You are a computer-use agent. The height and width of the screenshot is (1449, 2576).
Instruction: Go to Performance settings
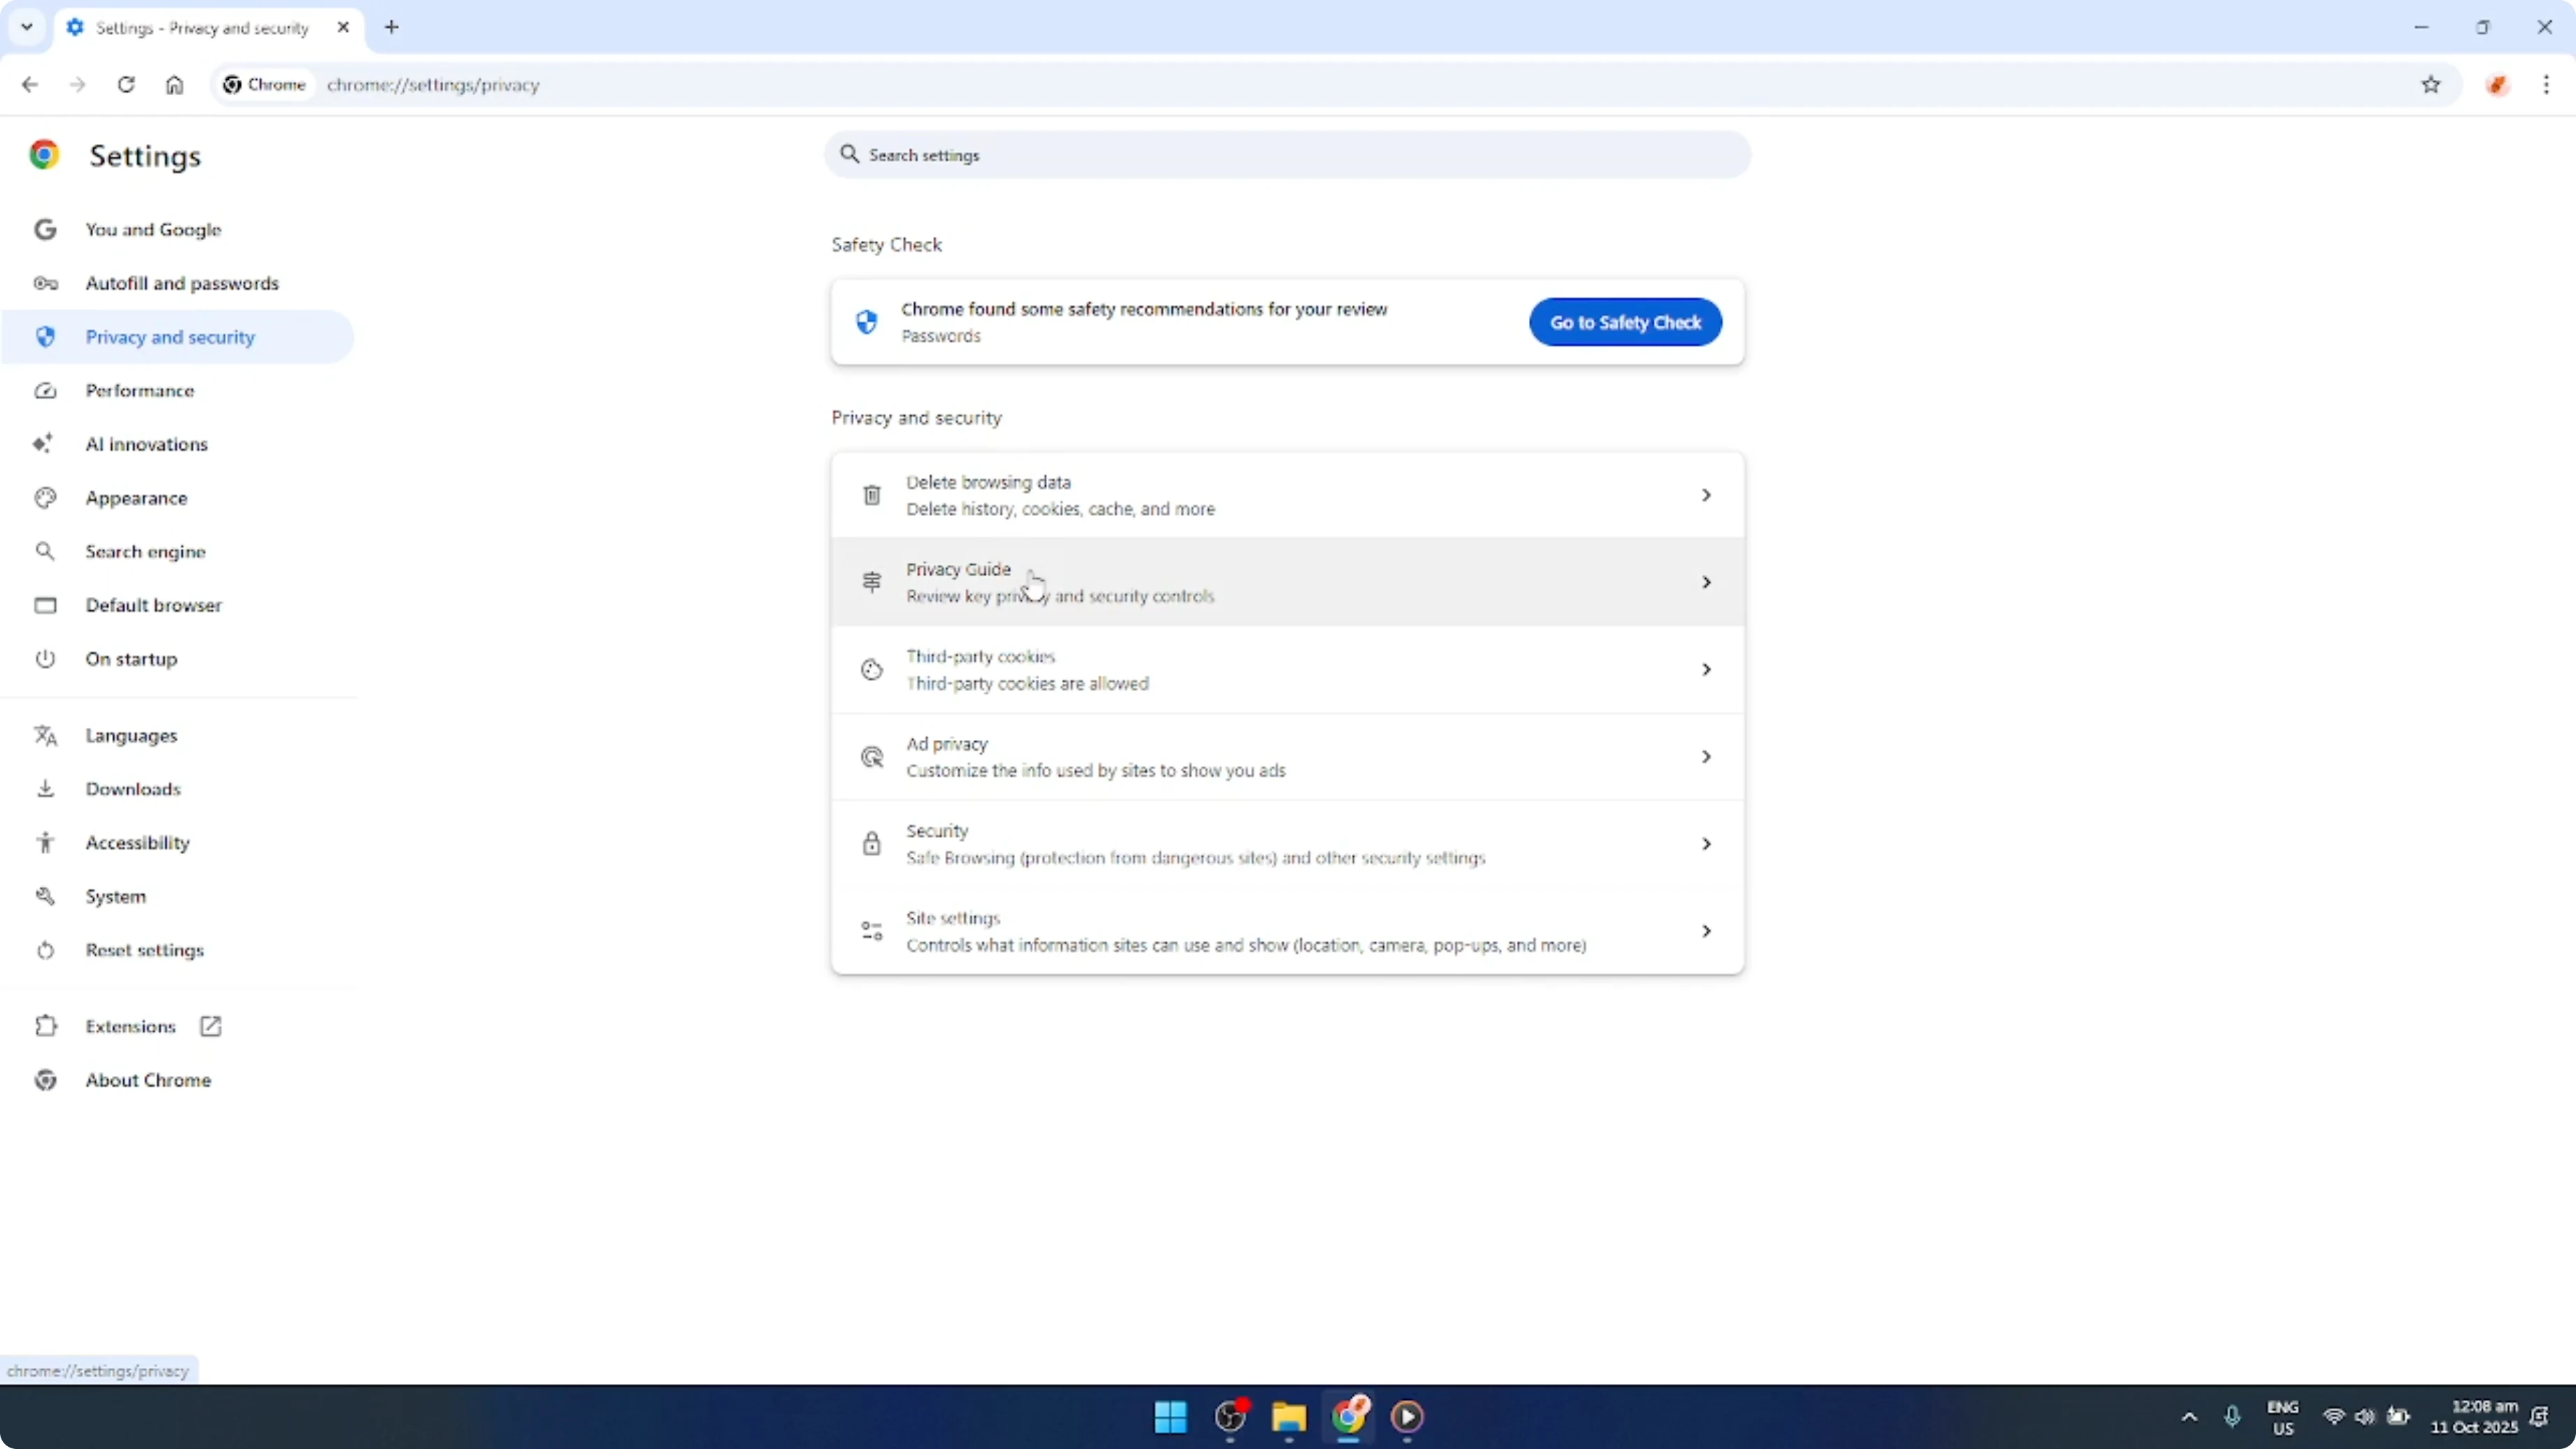tap(178, 390)
